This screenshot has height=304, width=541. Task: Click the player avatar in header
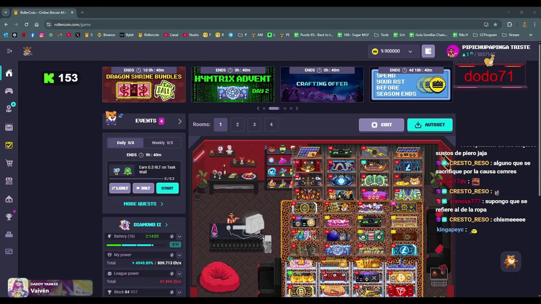click(x=453, y=51)
